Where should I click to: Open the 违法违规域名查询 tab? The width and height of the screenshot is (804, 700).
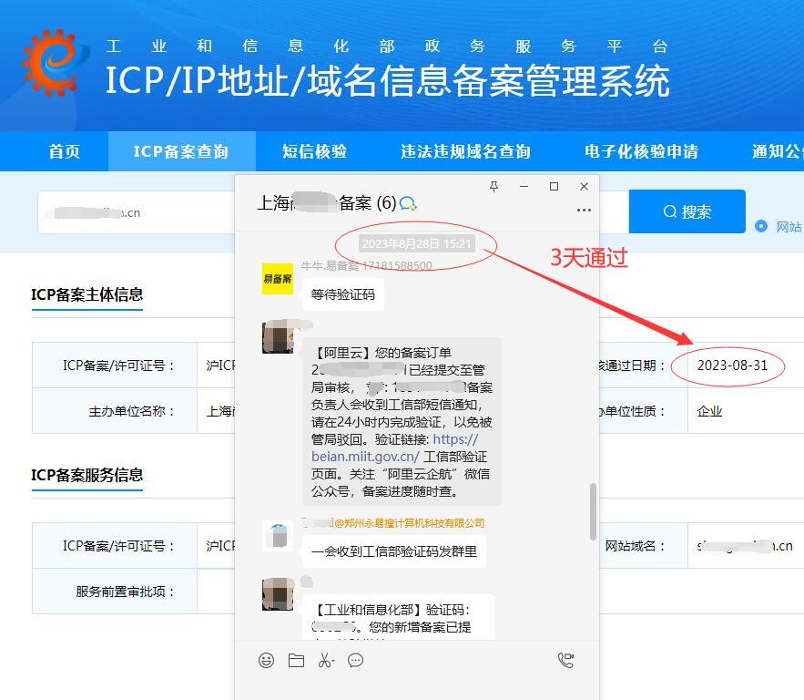tap(465, 151)
